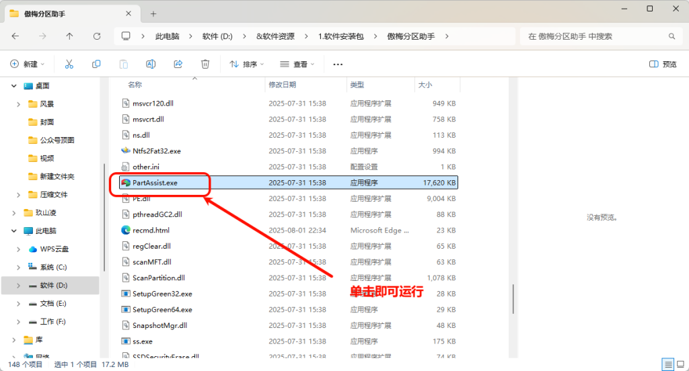Viewport: 689px width, 371px height.
Task: Click the navigation pane scrollbar
Action: click(104, 218)
